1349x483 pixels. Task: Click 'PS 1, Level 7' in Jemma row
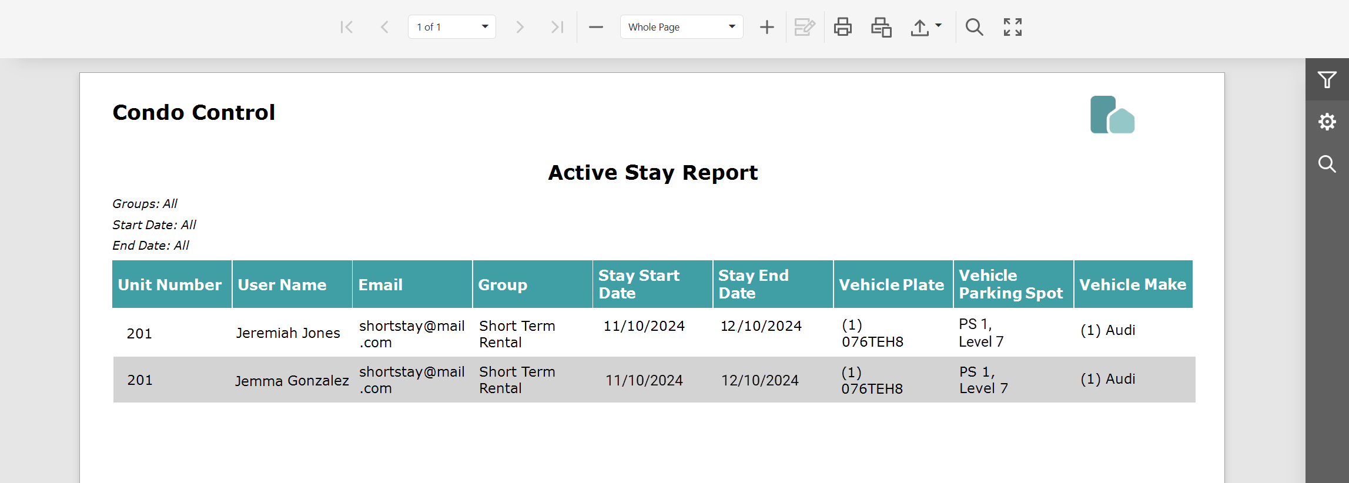pyautogui.click(x=984, y=380)
